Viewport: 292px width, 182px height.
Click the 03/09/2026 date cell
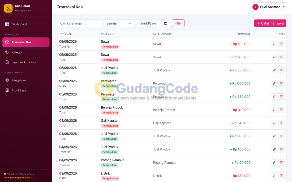coord(68,173)
